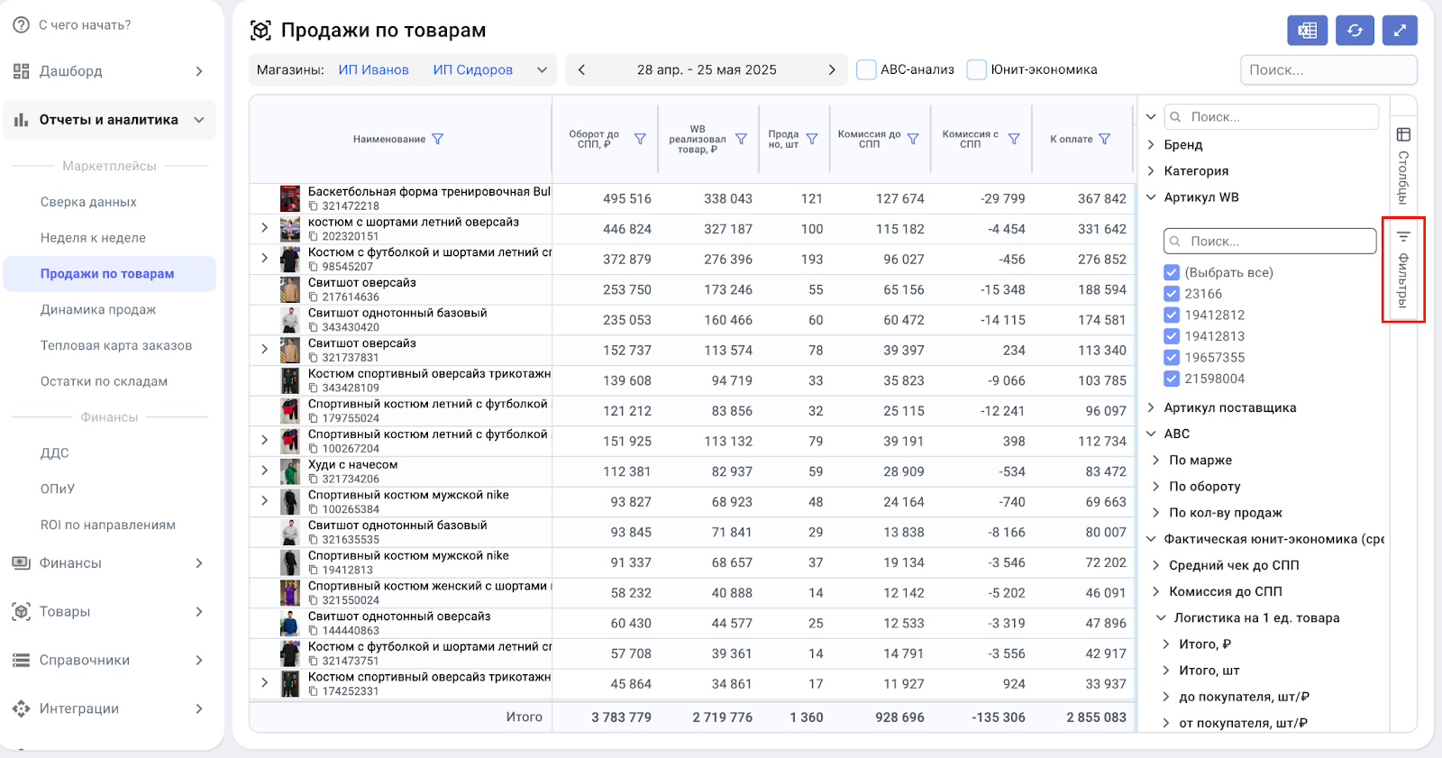This screenshot has width=1442, height=758.
Task: Open filter for Наименование column
Action: click(438, 140)
